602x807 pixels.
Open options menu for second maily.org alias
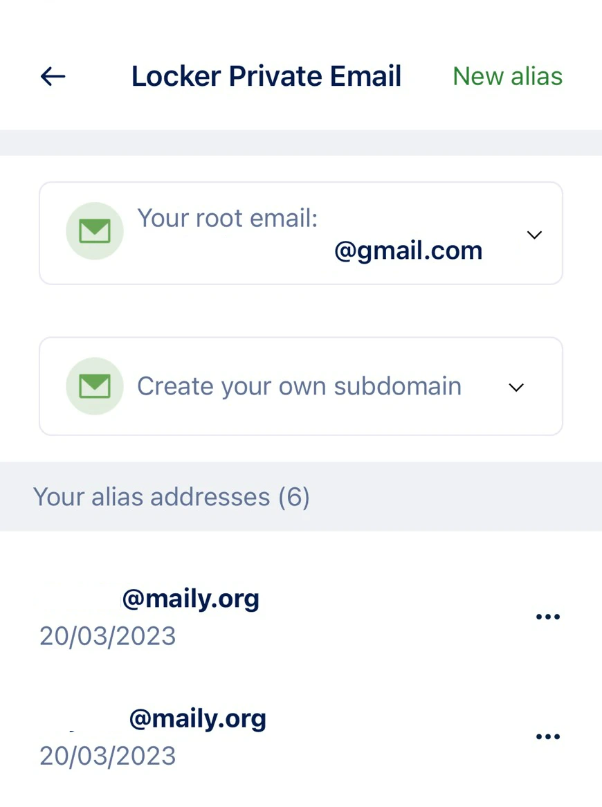(x=548, y=736)
